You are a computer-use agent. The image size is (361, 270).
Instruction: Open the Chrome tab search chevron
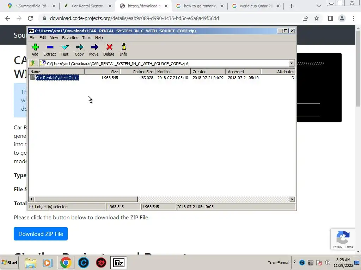point(319,6)
